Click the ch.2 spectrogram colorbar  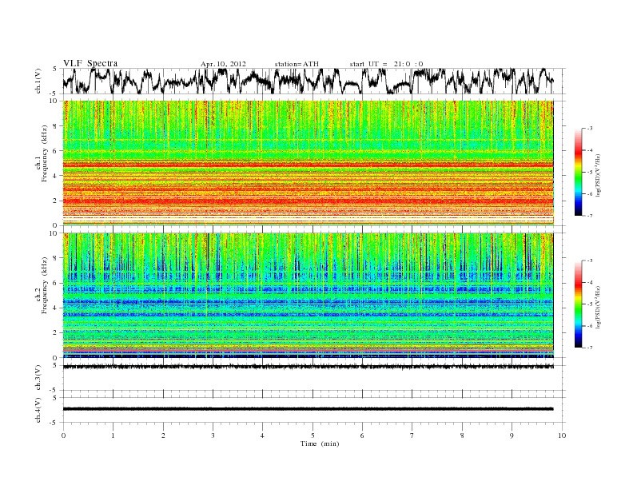tap(579, 304)
